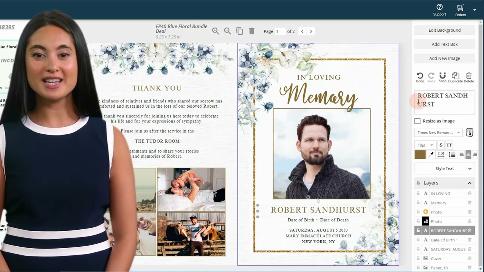
Task: Click the THANK YOU heading on left page
Action: pyautogui.click(x=157, y=88)
